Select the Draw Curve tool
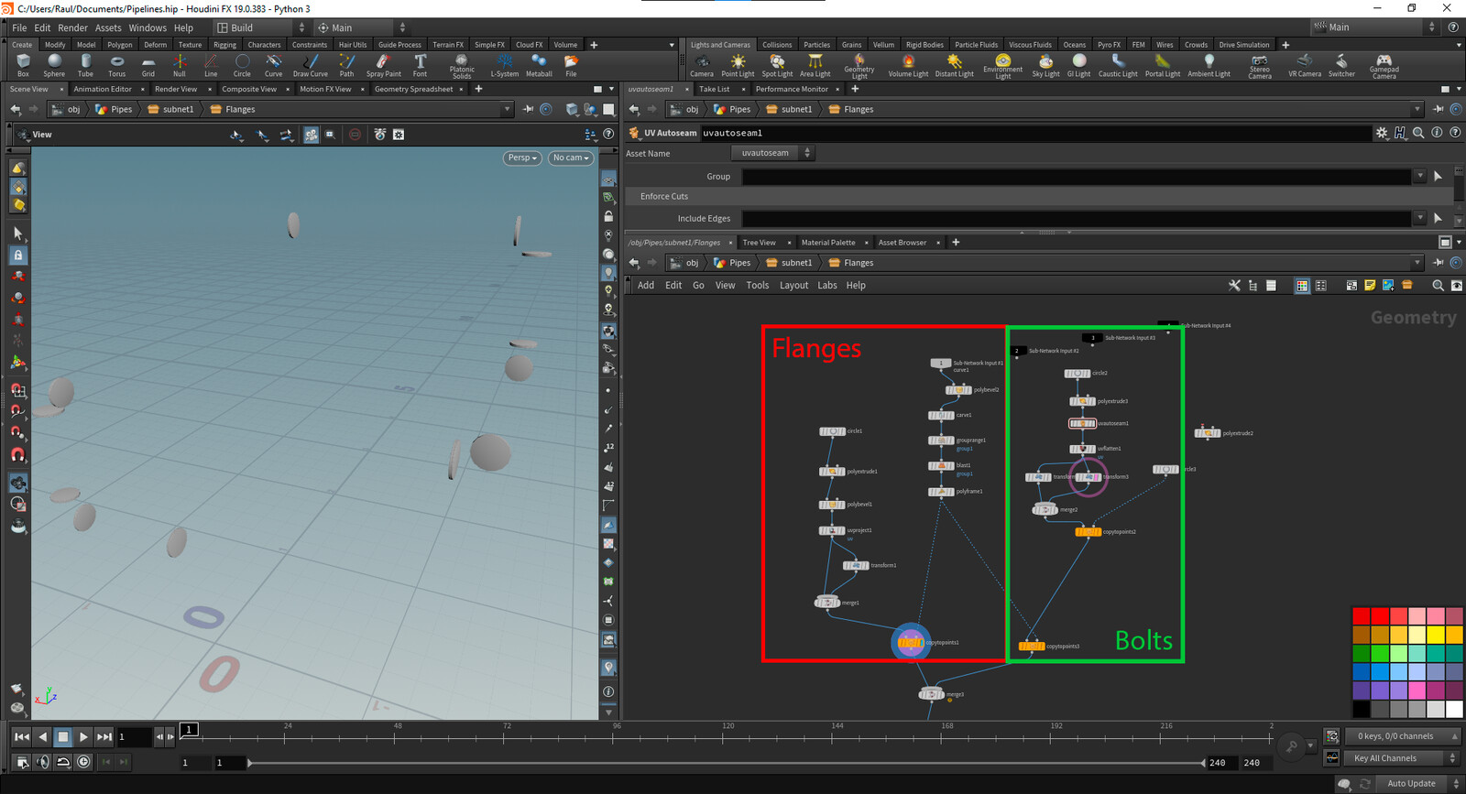Image resolution: width=1466 pixels, height=794 pixels. tap(310, 65)
